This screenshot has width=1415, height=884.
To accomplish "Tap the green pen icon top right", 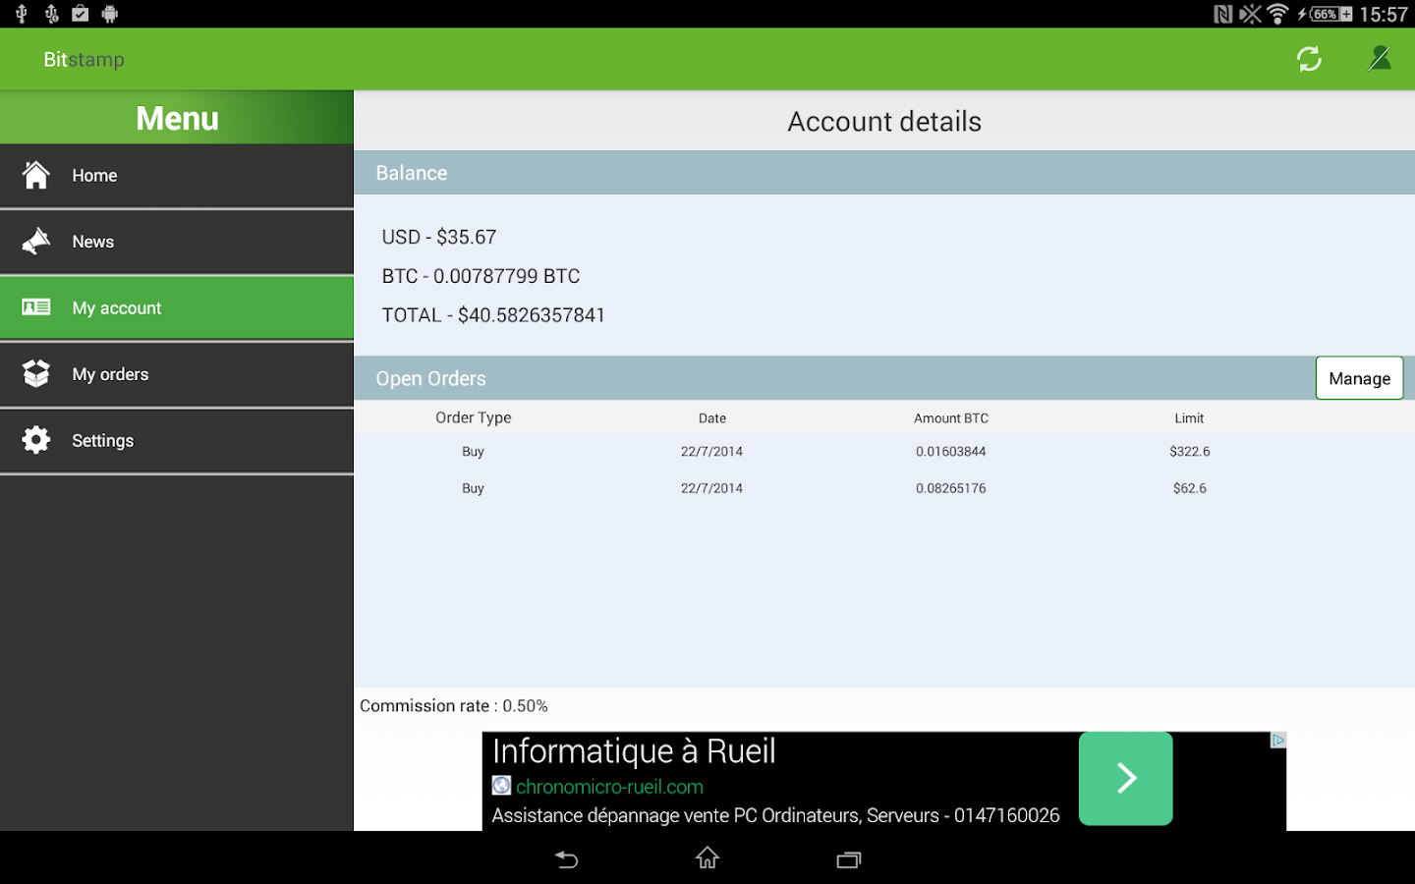I will pyautogui.click(x=1380, y=59).
